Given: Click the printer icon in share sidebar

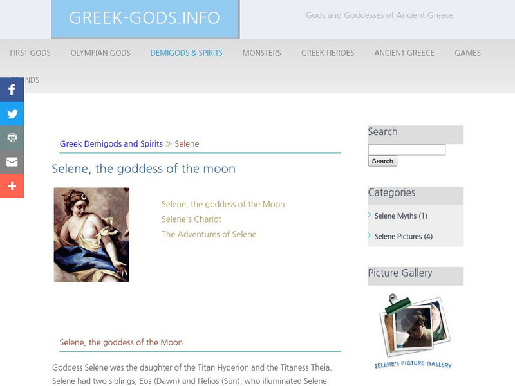Looking at the screenshot, I should coord(12,138).
